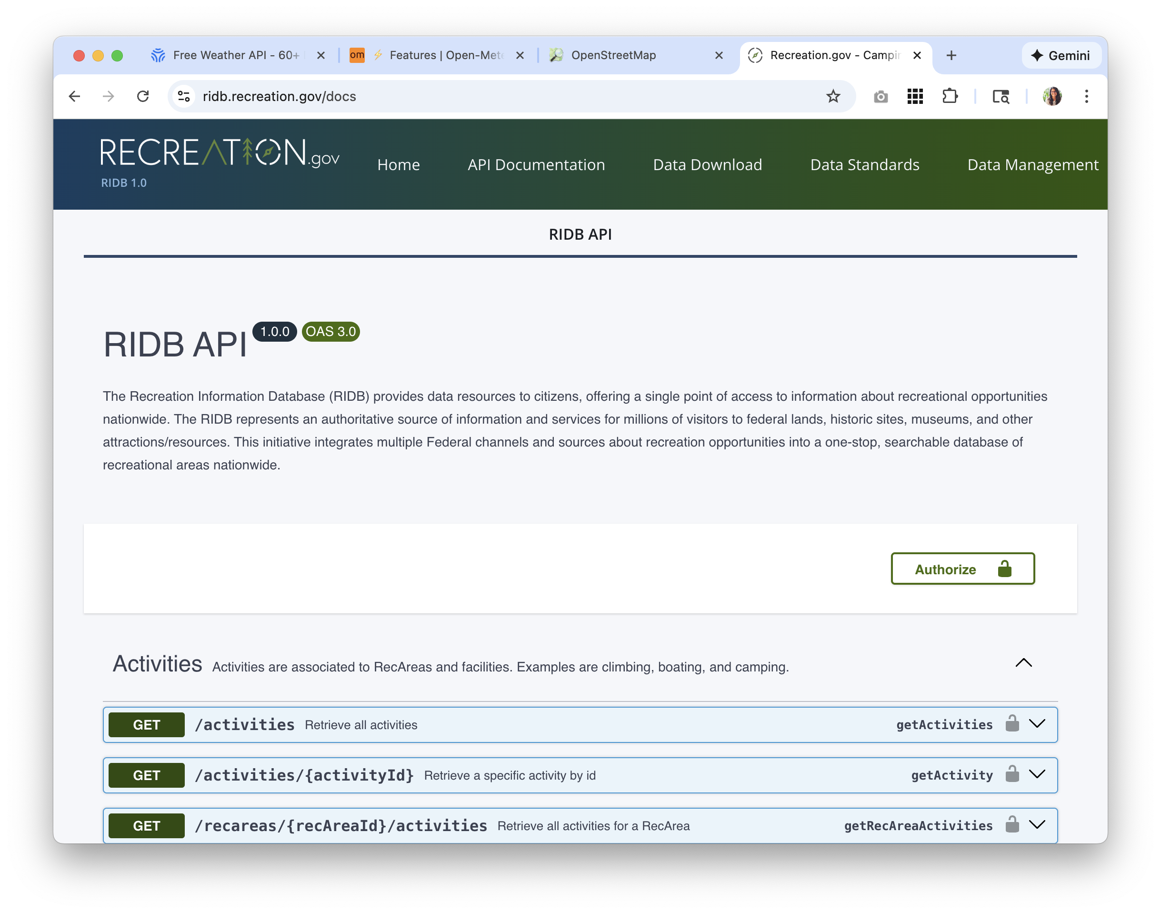Image resolution: width=1161 pixels, height=914 pixels.
Task: Open the Data Download nav item
Action: tap(707, 165)
